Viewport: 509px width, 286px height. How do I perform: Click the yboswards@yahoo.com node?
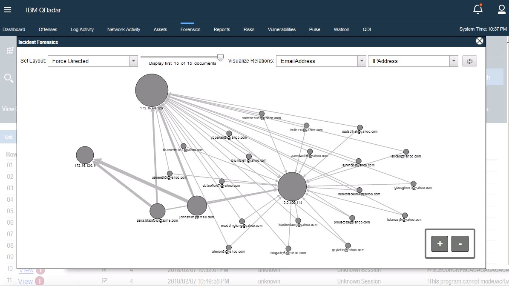pos(229,133)
